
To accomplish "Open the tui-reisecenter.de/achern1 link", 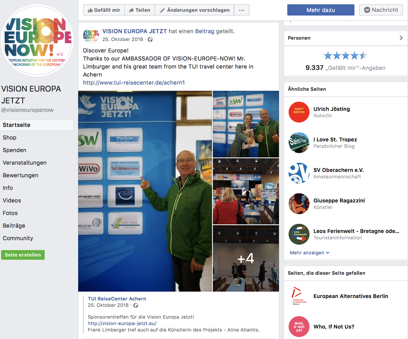I will pos(134,83).
